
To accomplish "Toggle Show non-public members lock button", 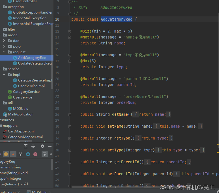I will click(x=13, y=154).
